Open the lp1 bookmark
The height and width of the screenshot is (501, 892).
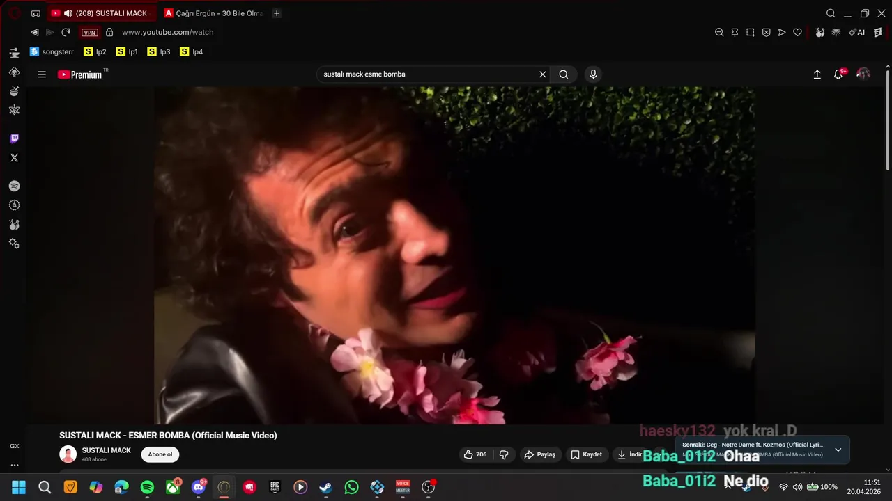(x=128, y=51)
